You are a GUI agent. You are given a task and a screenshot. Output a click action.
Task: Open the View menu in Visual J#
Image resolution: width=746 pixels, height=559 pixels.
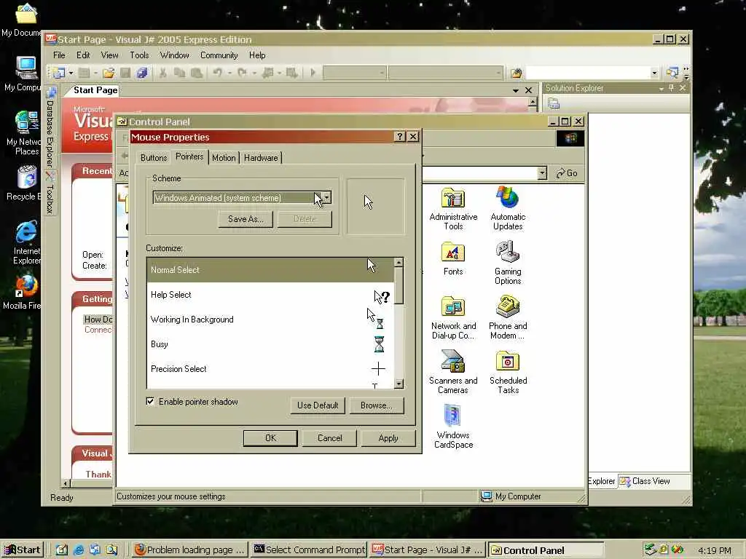(109, 55)
